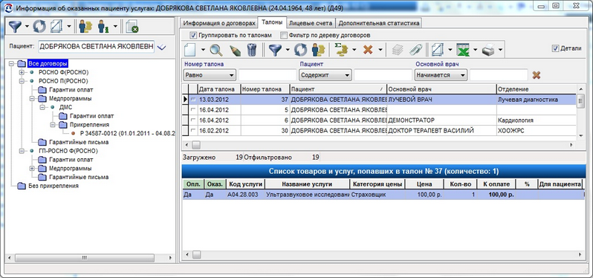Toggle the Детали checkbox
Viewport: 593px width, 278px height.
click(555, 48)
